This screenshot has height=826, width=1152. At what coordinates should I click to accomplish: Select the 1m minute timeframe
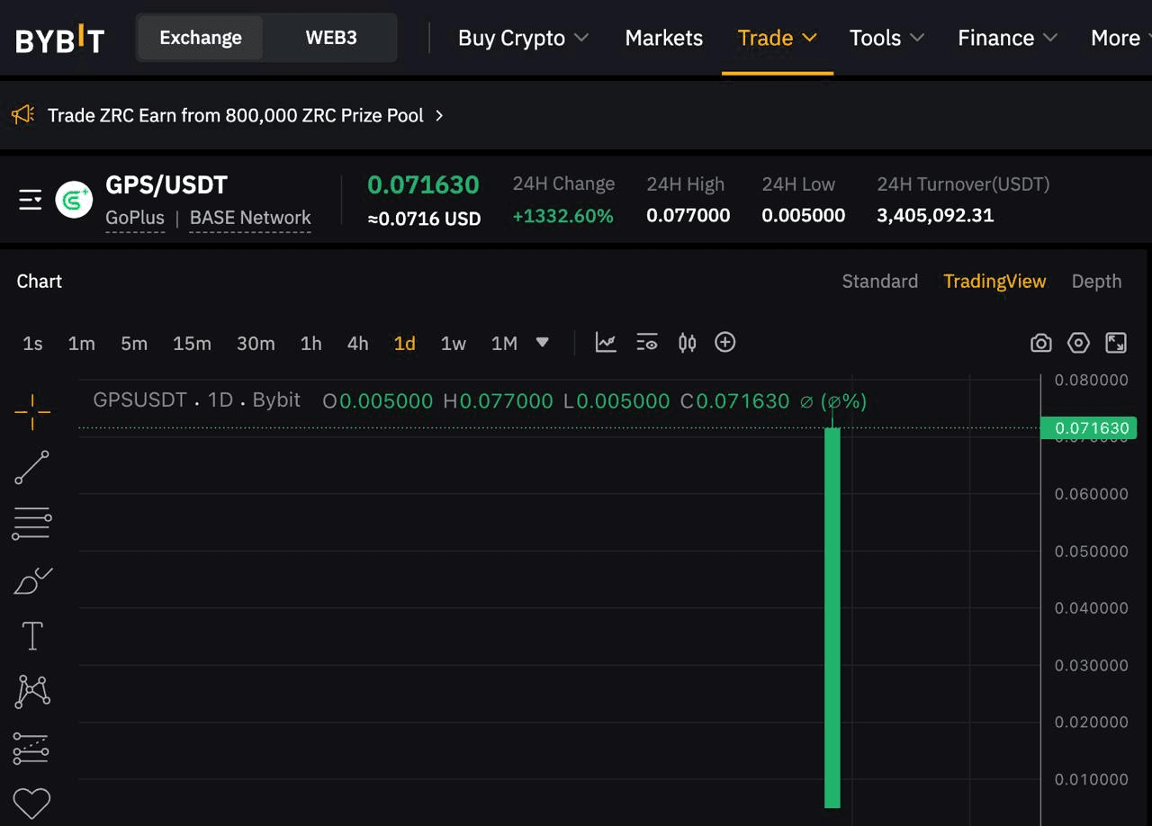[81, 343]
